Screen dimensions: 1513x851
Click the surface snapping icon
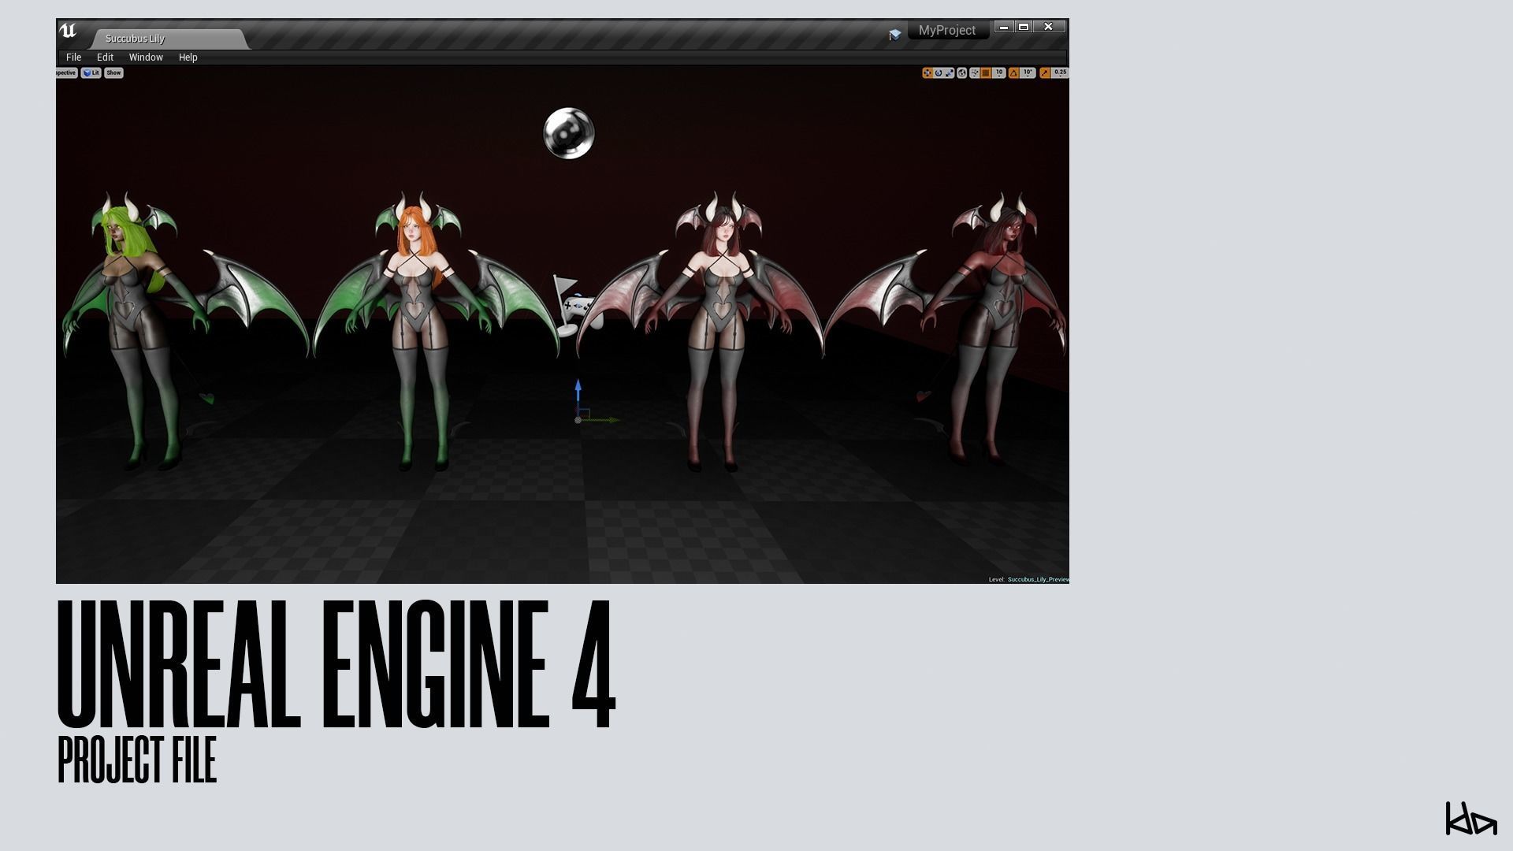[975, 72]
